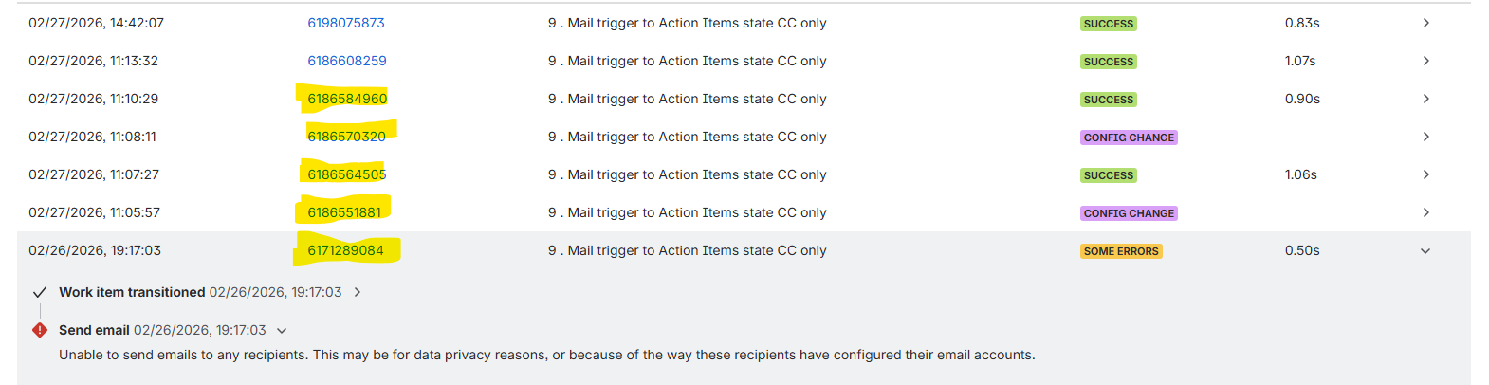Open highlighted entry 6186584960
1489x385 pixels.
coord(347,99)
